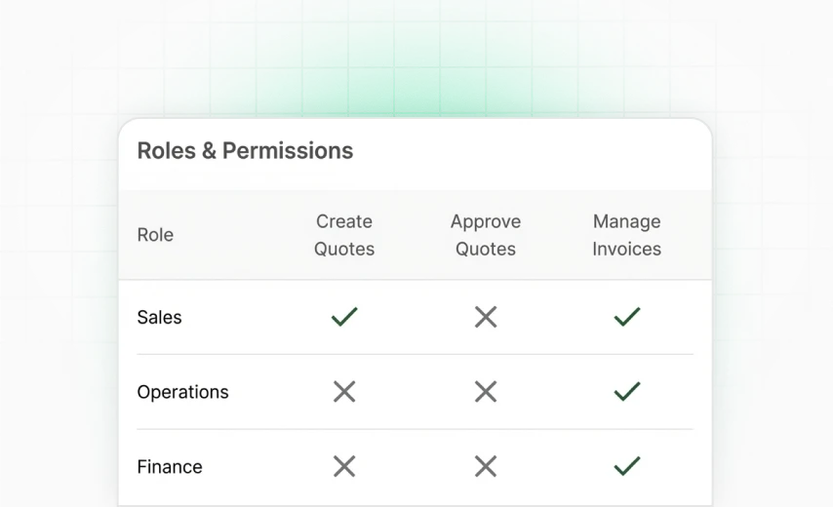Toggle Operations Approve Quotes cross icon
The width and height of the screenshot is (833, 507).
[486, 392]
